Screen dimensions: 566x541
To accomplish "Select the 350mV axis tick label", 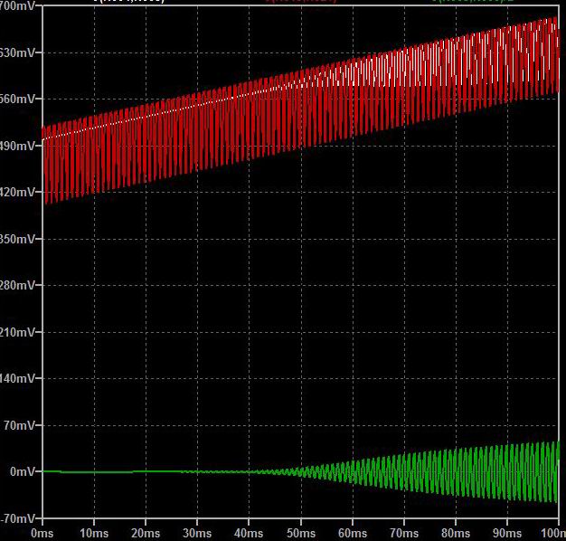I will click(18, 239).
